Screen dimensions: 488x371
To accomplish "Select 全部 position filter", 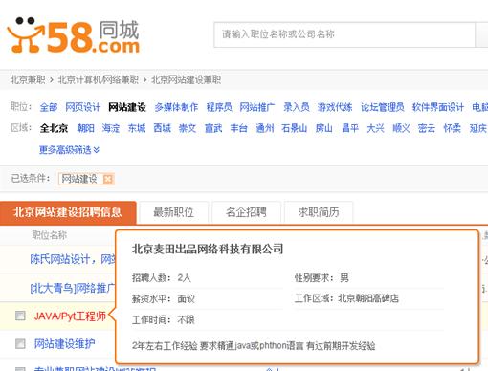I will click(x=49, y=107).
